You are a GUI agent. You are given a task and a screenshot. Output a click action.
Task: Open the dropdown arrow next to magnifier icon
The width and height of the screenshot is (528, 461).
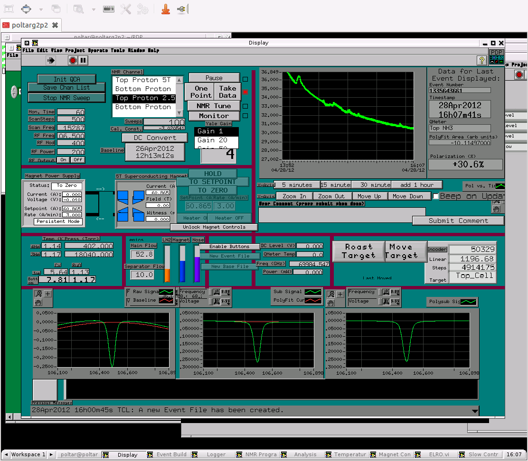[93, 9]
